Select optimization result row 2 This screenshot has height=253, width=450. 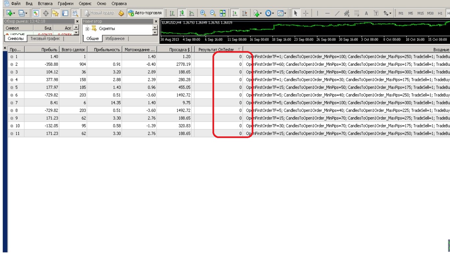[229, 64]
